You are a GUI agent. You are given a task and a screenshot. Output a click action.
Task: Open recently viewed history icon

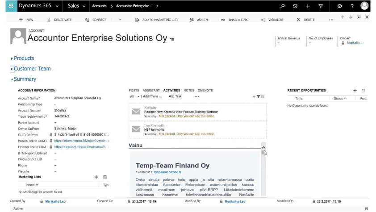pyautogui.click(x=295, y=6)
